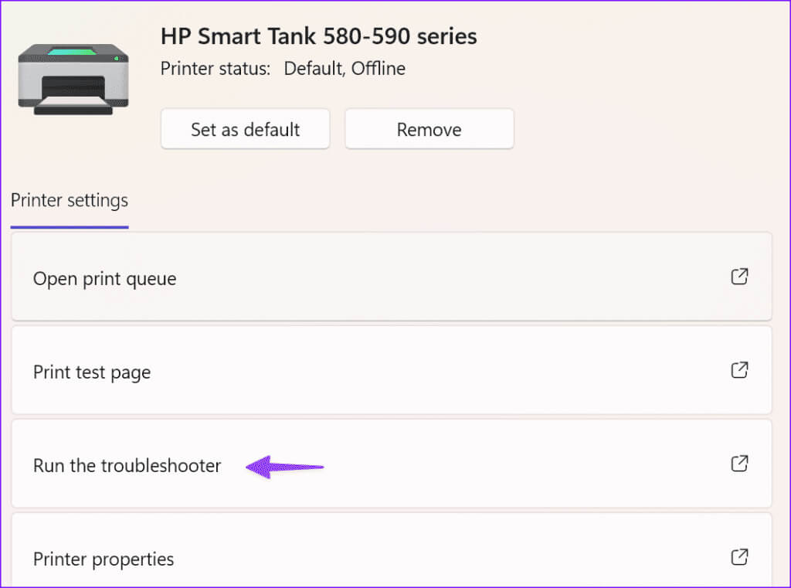Click the HP Smart Tank 580-590 series title
The height and width of the screenshot is (588, 791).
[319, 36]
